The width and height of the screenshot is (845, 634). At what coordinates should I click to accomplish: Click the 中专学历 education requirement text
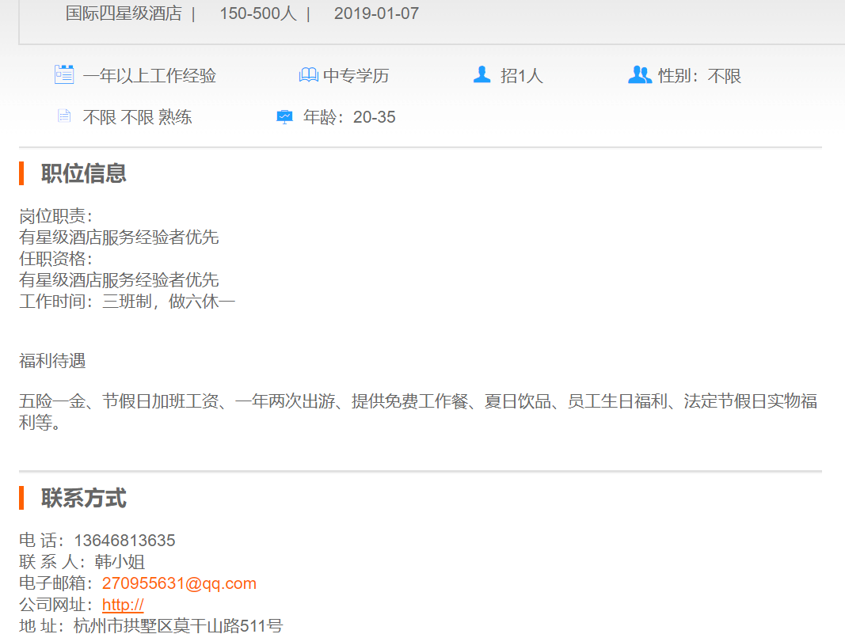(356, 76)
